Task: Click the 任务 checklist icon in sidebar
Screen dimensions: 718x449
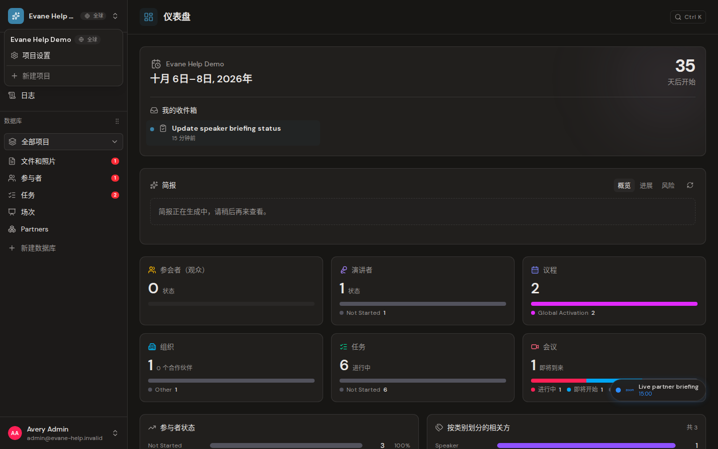Action: [x=12, y=195]
